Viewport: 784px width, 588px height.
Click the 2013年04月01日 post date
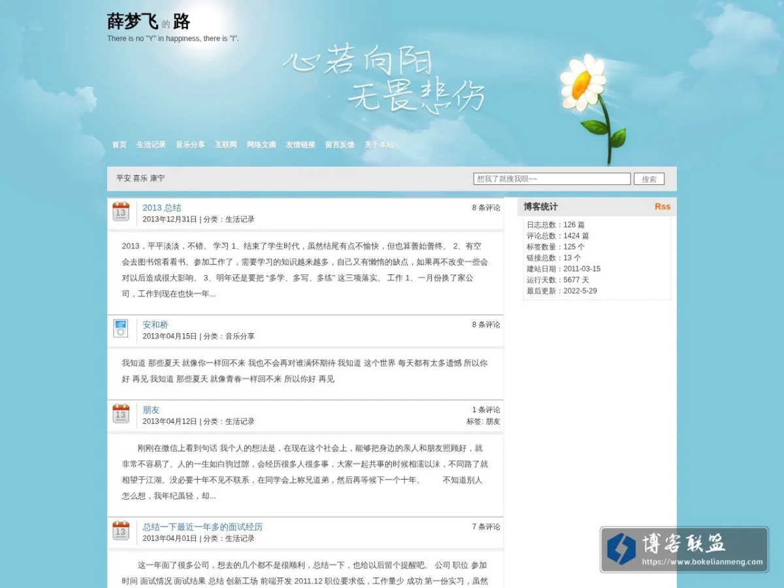(x=170, y=539)
